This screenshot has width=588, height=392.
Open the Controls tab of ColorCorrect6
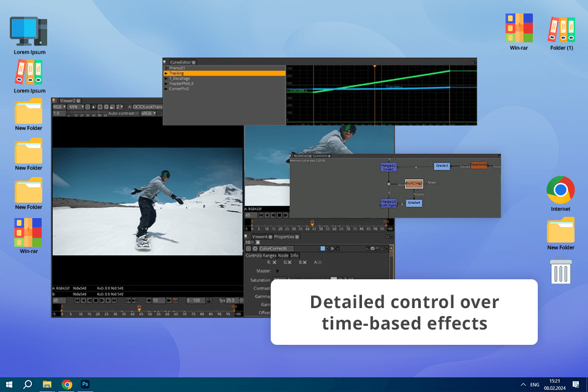(254, 255)
